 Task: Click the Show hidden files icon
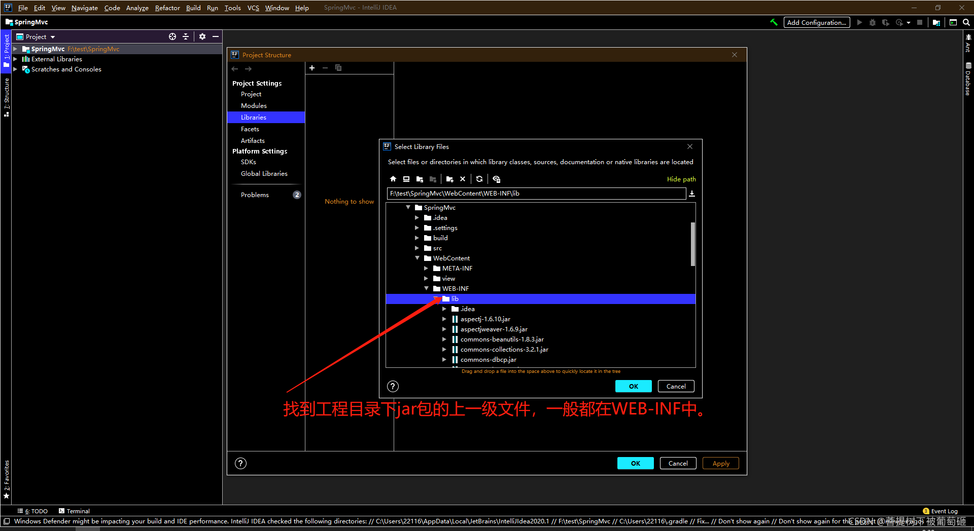497,179
